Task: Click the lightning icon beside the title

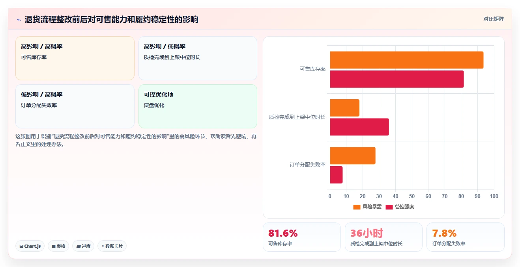Action: tap(19, 20)
